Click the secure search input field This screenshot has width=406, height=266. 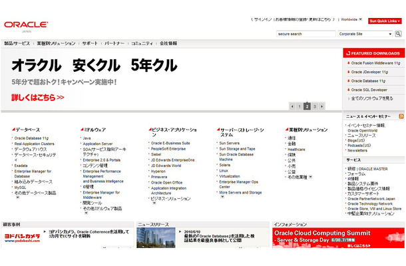pos(305,34)
